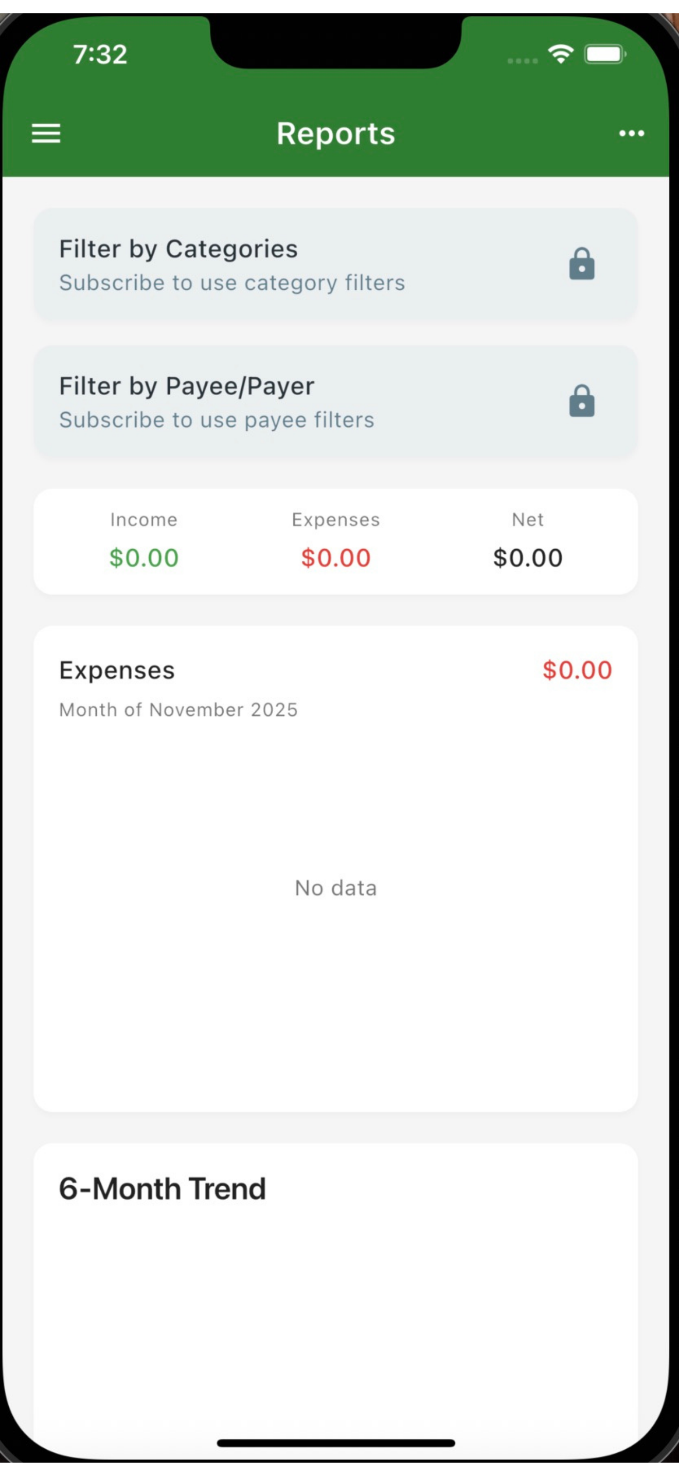Click the red $0.00 in Expenses chart card
Screen dimensions: 679x1476
tap(577, 670)
